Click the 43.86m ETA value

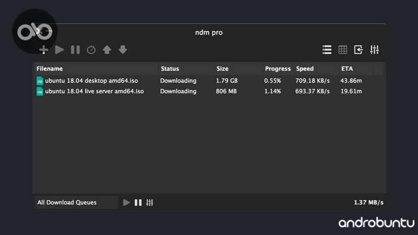pyautogui.click(x=351, y=81)
